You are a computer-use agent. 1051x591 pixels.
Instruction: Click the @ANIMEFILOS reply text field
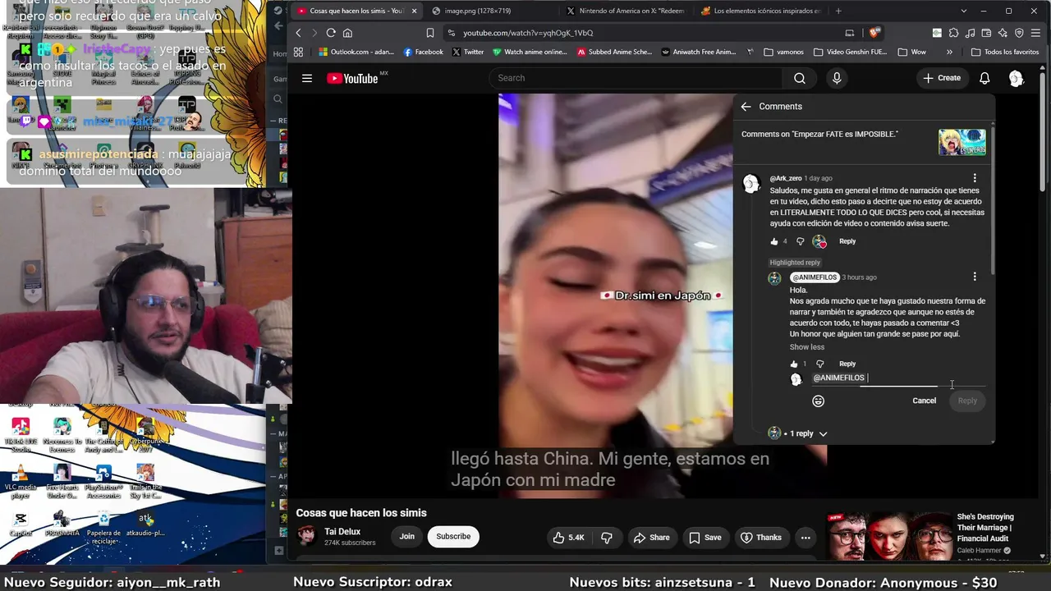(x=899, y=378)
